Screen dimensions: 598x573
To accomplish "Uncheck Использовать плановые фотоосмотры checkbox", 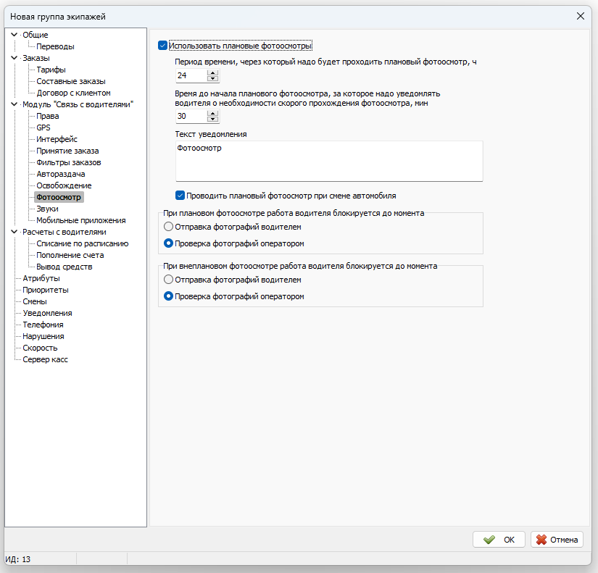I will (x=162, y=46).
